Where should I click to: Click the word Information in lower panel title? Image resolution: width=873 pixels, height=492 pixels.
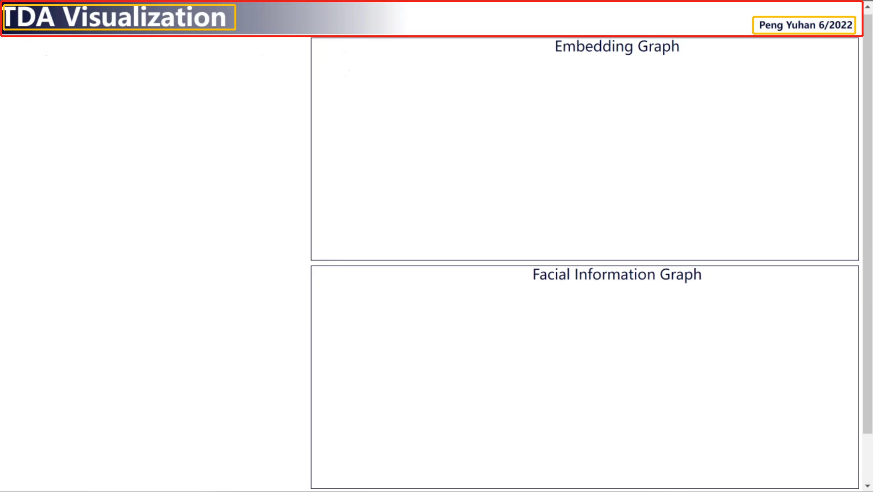coord(615,274)
